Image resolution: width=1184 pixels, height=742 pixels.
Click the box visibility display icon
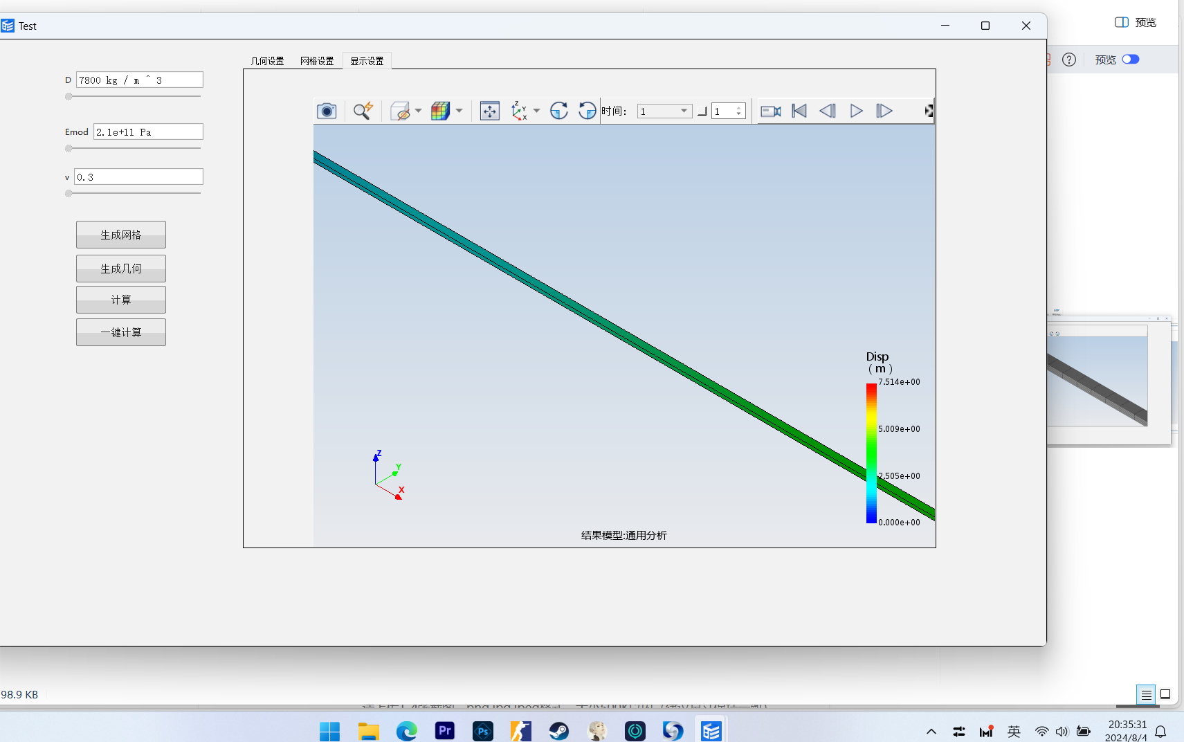point(400,111)
